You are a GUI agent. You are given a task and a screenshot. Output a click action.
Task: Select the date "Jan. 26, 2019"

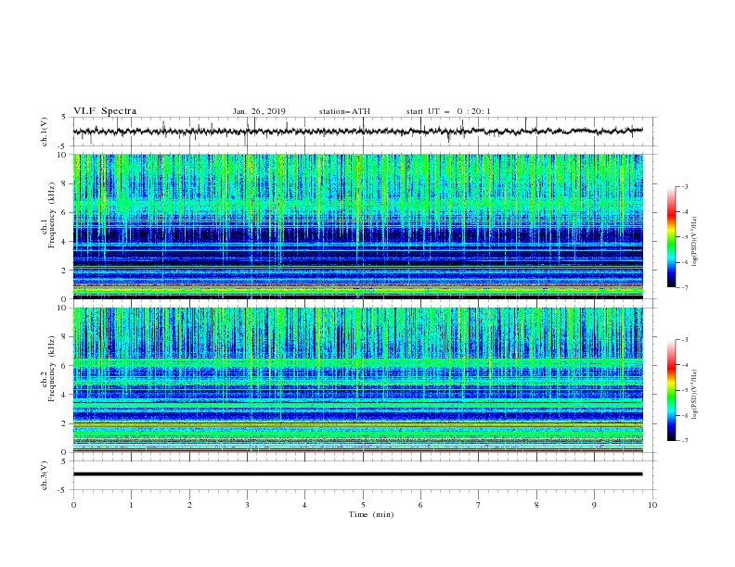tap(259, 111)
